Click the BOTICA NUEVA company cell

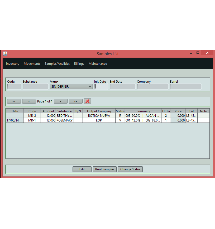[99, 116]
